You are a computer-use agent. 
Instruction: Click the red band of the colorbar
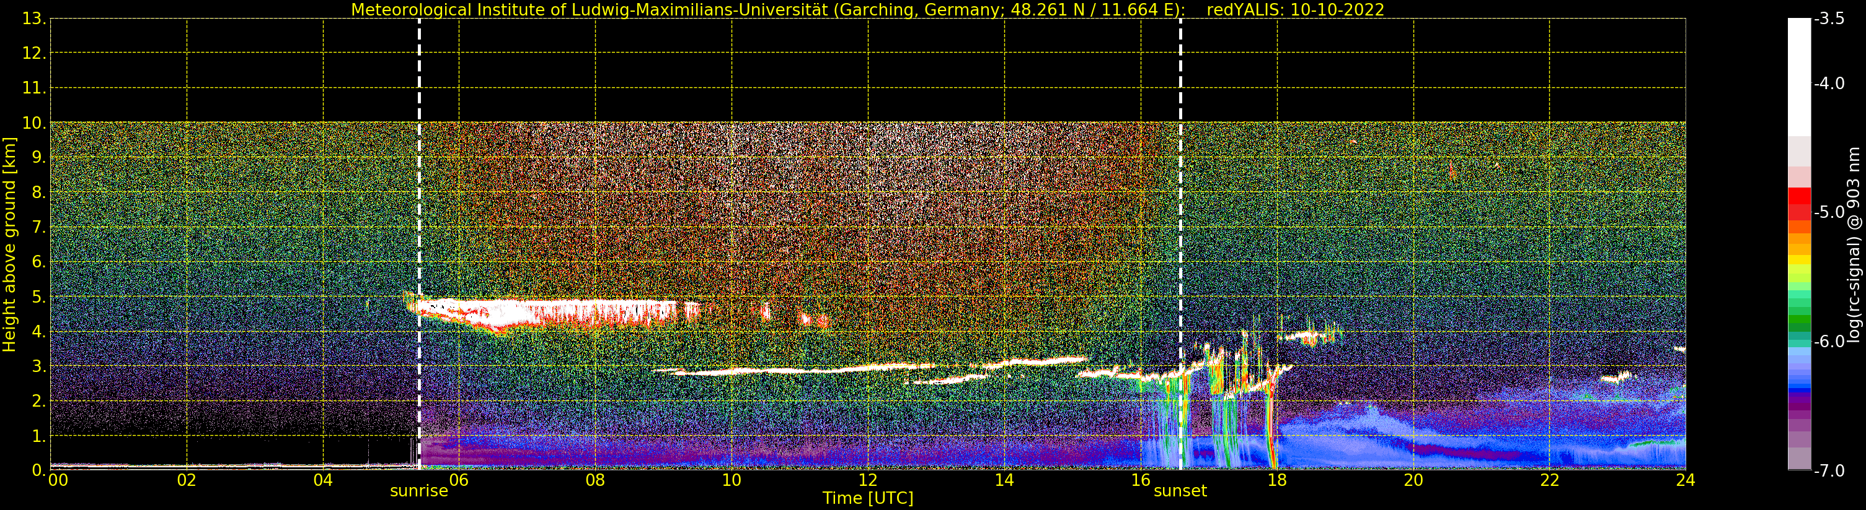(1799, 203)
